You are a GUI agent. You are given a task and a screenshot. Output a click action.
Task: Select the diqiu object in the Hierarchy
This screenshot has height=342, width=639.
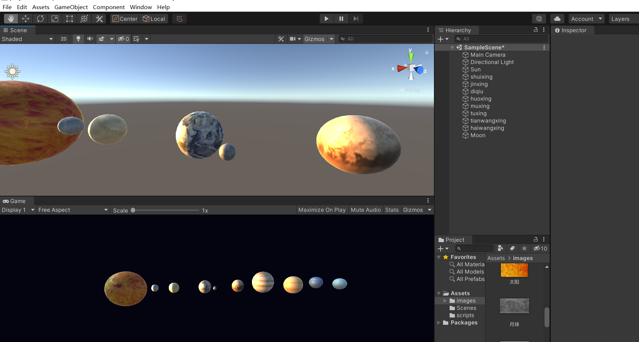477,91
